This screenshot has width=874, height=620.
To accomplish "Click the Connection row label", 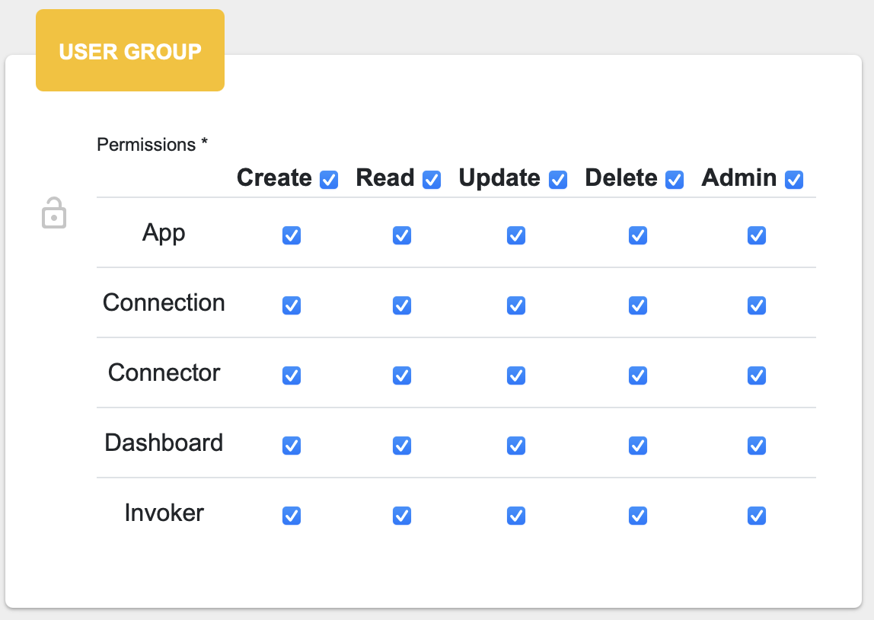I will pyautogui.click(x=164, y=302).
